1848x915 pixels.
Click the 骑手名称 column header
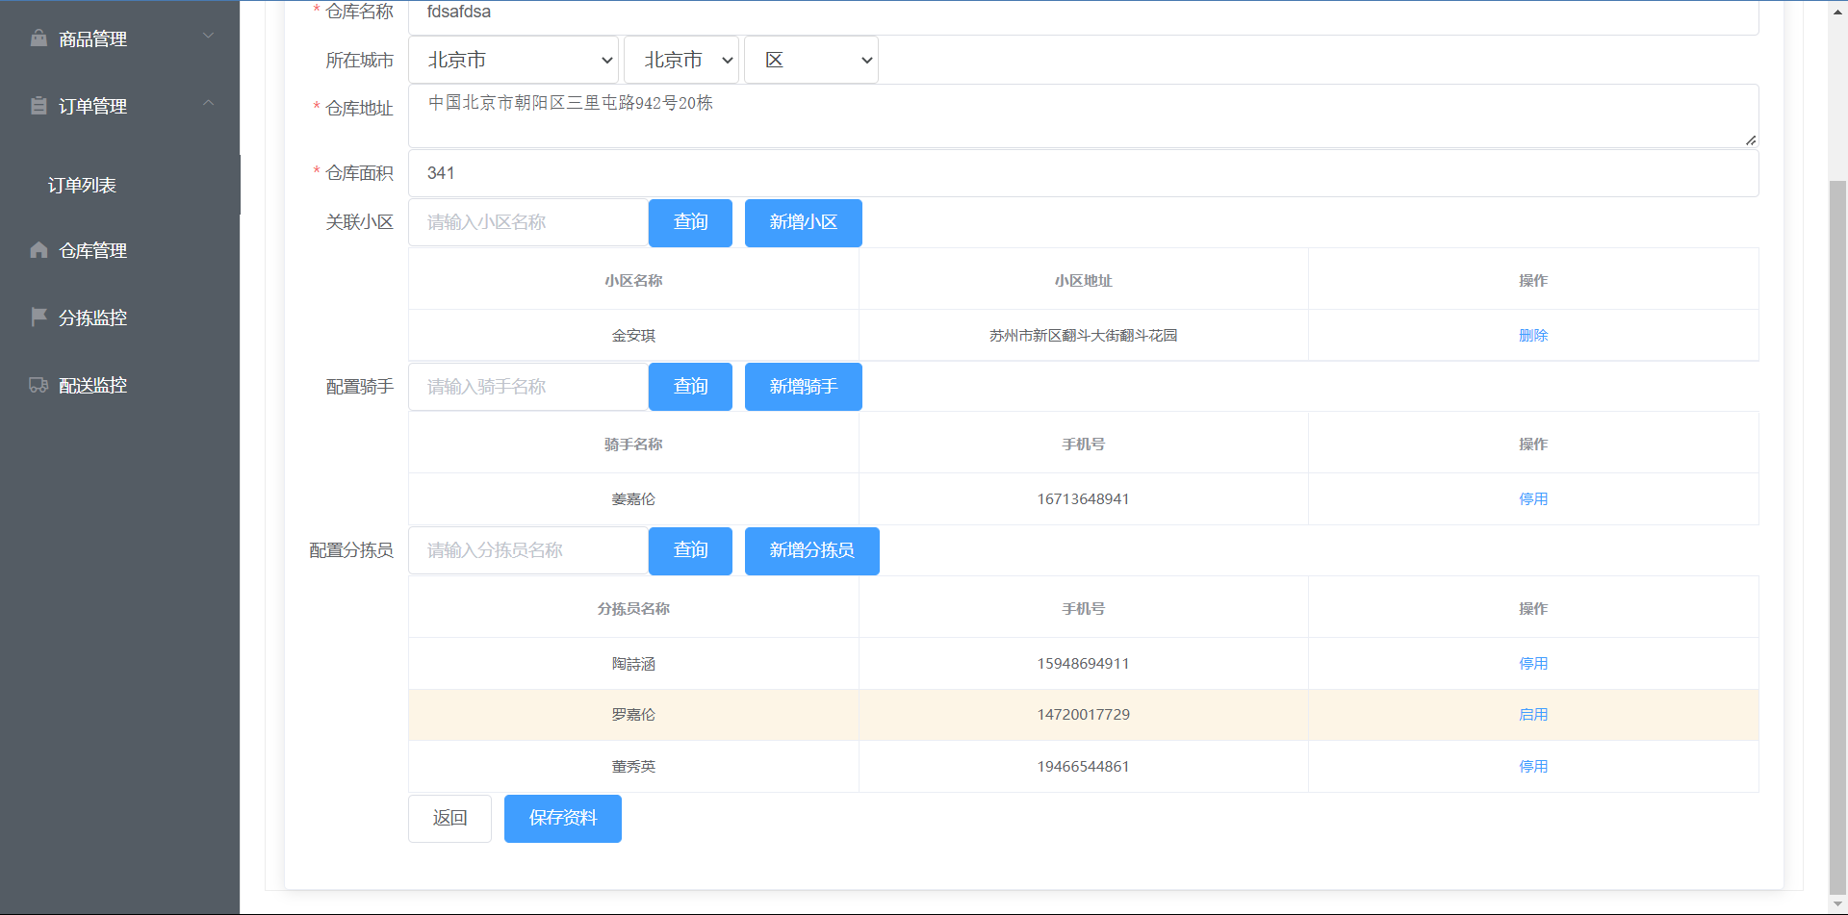coord(633,445)
